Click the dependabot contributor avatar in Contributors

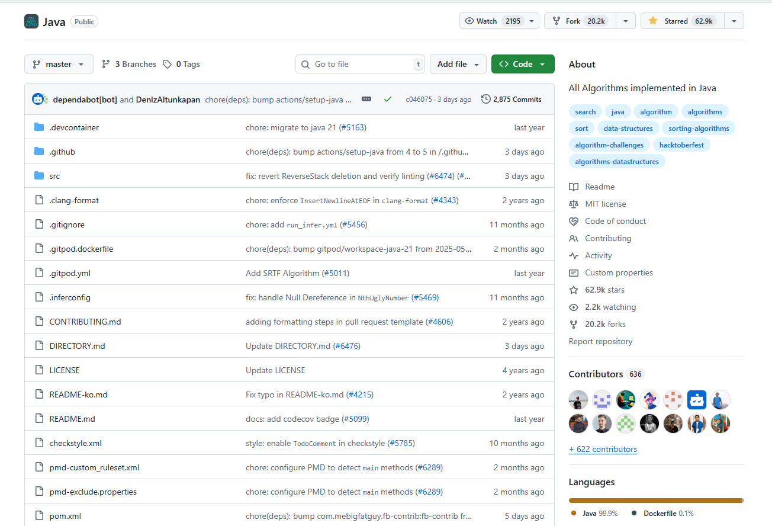pyautogui.click(x=697, y=400)
